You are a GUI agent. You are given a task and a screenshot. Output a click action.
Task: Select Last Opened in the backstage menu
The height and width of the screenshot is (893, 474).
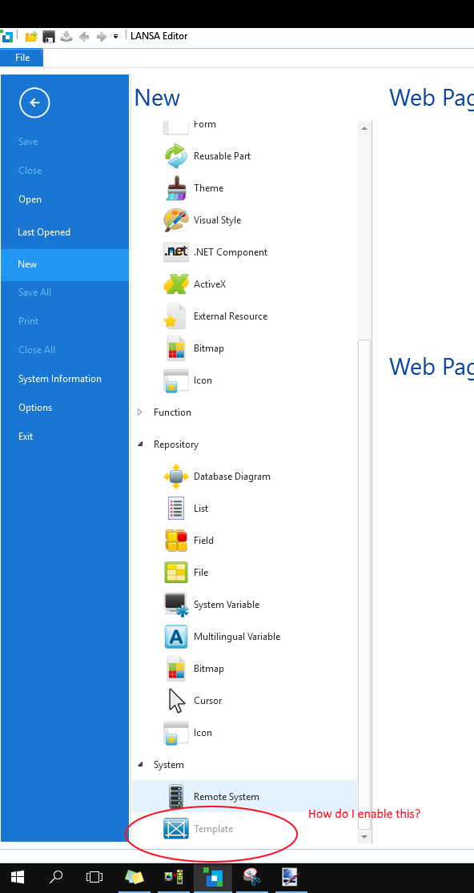[x=44, y=232]
